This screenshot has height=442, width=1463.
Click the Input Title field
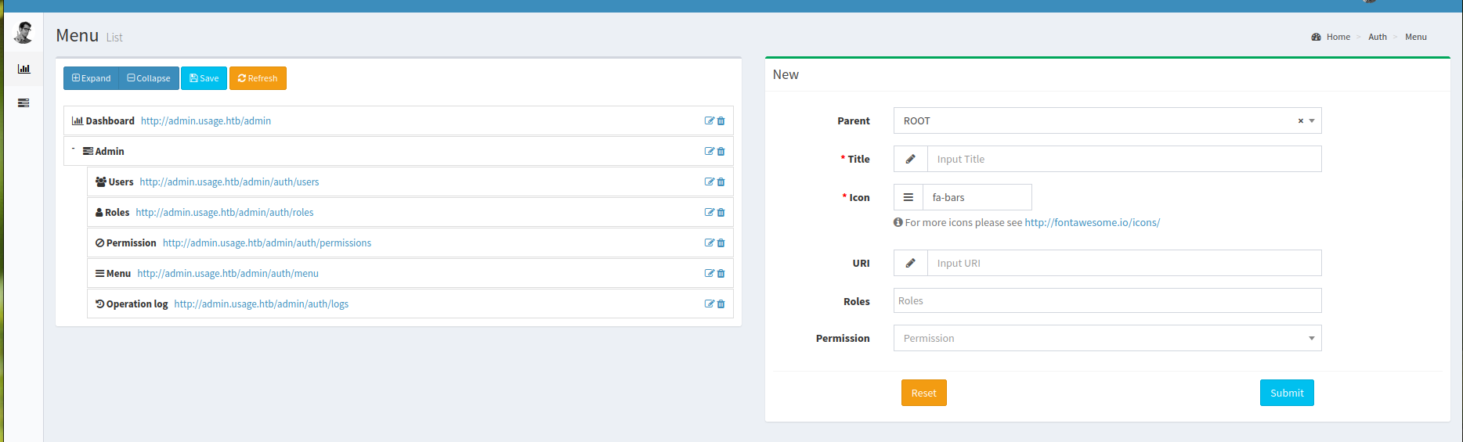pos(1124,160)
